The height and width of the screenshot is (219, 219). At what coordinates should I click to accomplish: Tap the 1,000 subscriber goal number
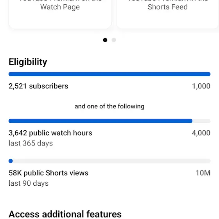201,86
